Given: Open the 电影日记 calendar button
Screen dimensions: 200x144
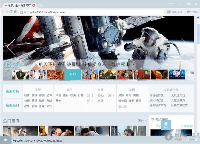Looking at the screenshot, I should pyautogui.click(x=174, y=12).
